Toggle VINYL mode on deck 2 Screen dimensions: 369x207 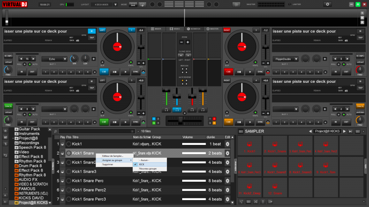point(256,63)
